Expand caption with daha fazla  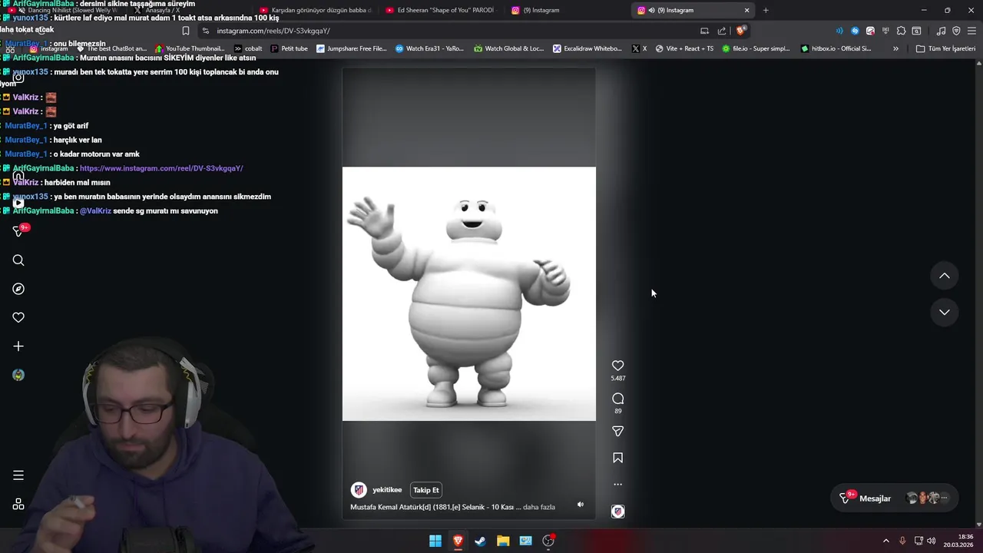tap(539, 507)
